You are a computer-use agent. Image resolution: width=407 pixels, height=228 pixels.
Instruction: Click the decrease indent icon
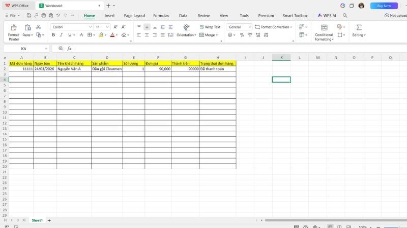(163, 27)
